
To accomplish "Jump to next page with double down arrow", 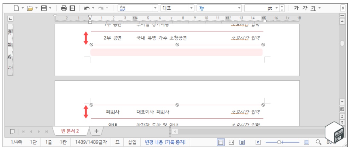I will point(342,122).
